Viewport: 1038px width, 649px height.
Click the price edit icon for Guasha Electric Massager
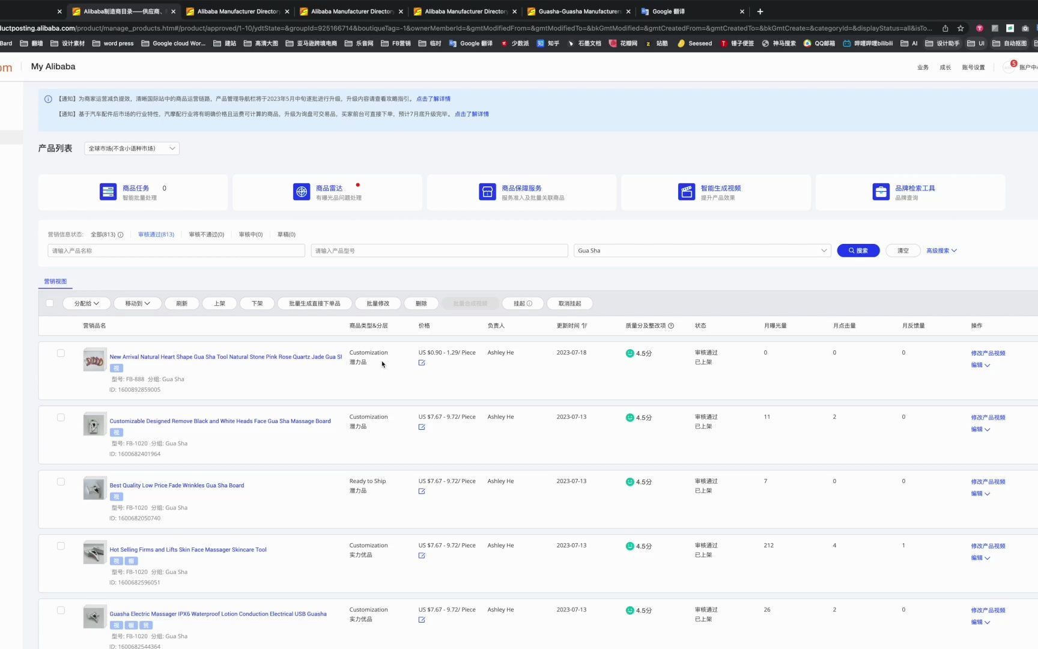pos(422,620)
